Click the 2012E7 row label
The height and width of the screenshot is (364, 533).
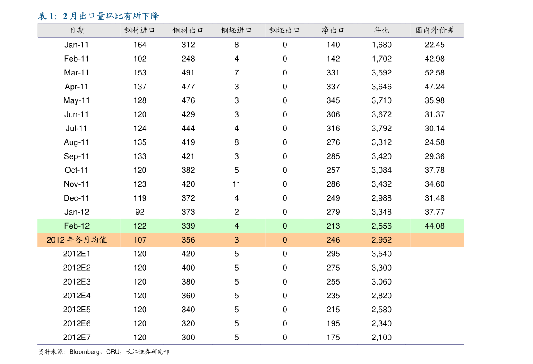coord(77,338)
